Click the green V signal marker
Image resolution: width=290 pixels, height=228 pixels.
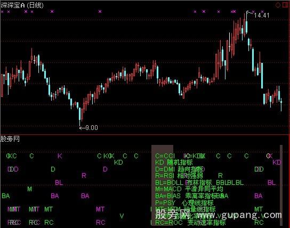coord(122,216)
